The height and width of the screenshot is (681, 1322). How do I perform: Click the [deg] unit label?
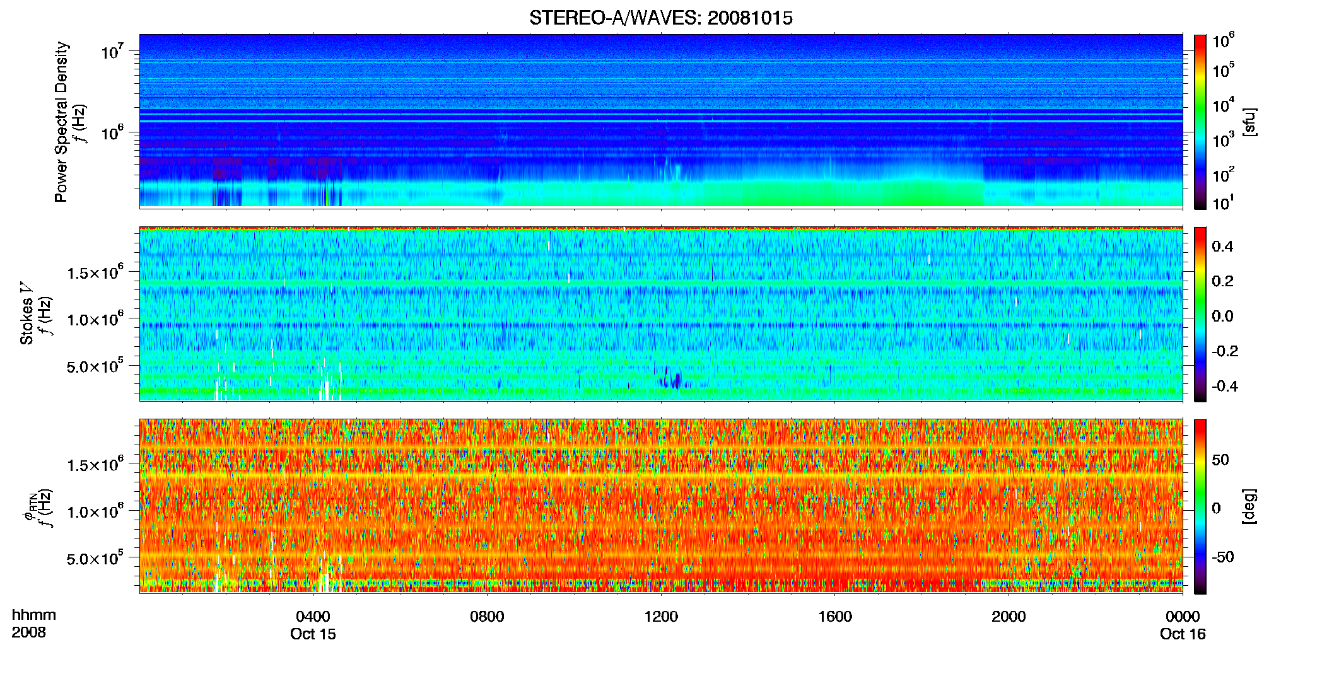click(1250, 506)
